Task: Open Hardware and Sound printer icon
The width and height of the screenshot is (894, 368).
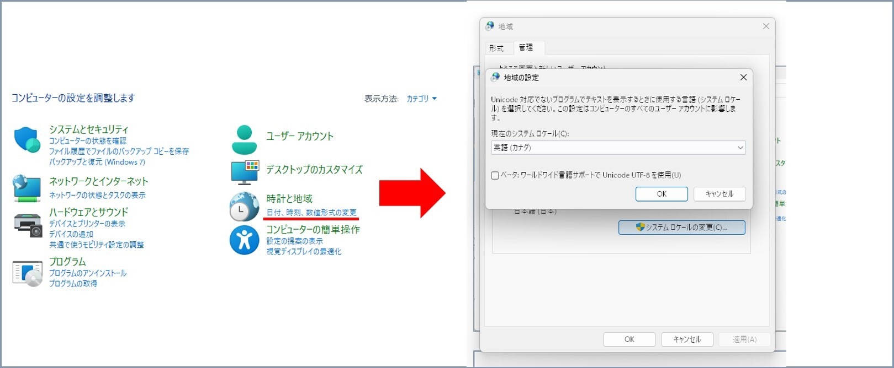Action: click(x=28, y=224)
